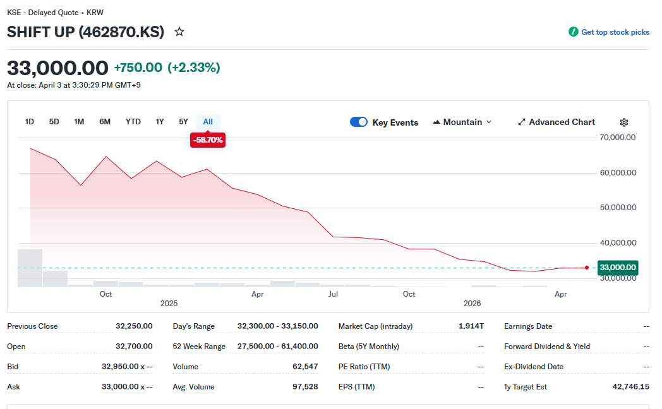Click the Market Cap value 1.914T

pos(471,326)
